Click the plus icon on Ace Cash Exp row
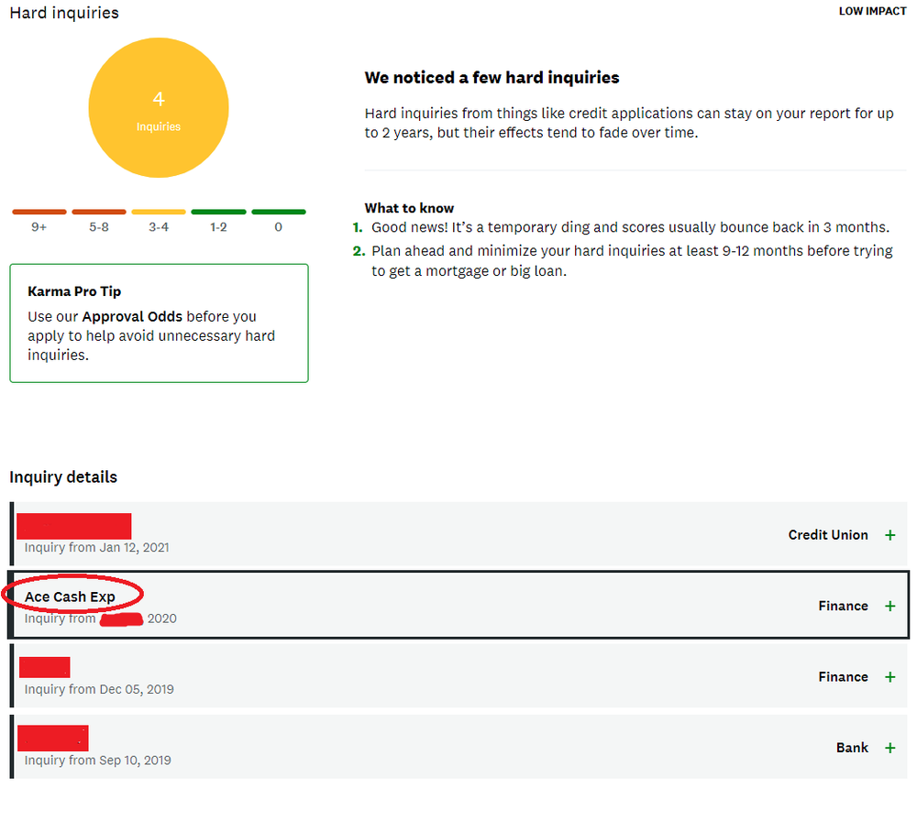 889,606
